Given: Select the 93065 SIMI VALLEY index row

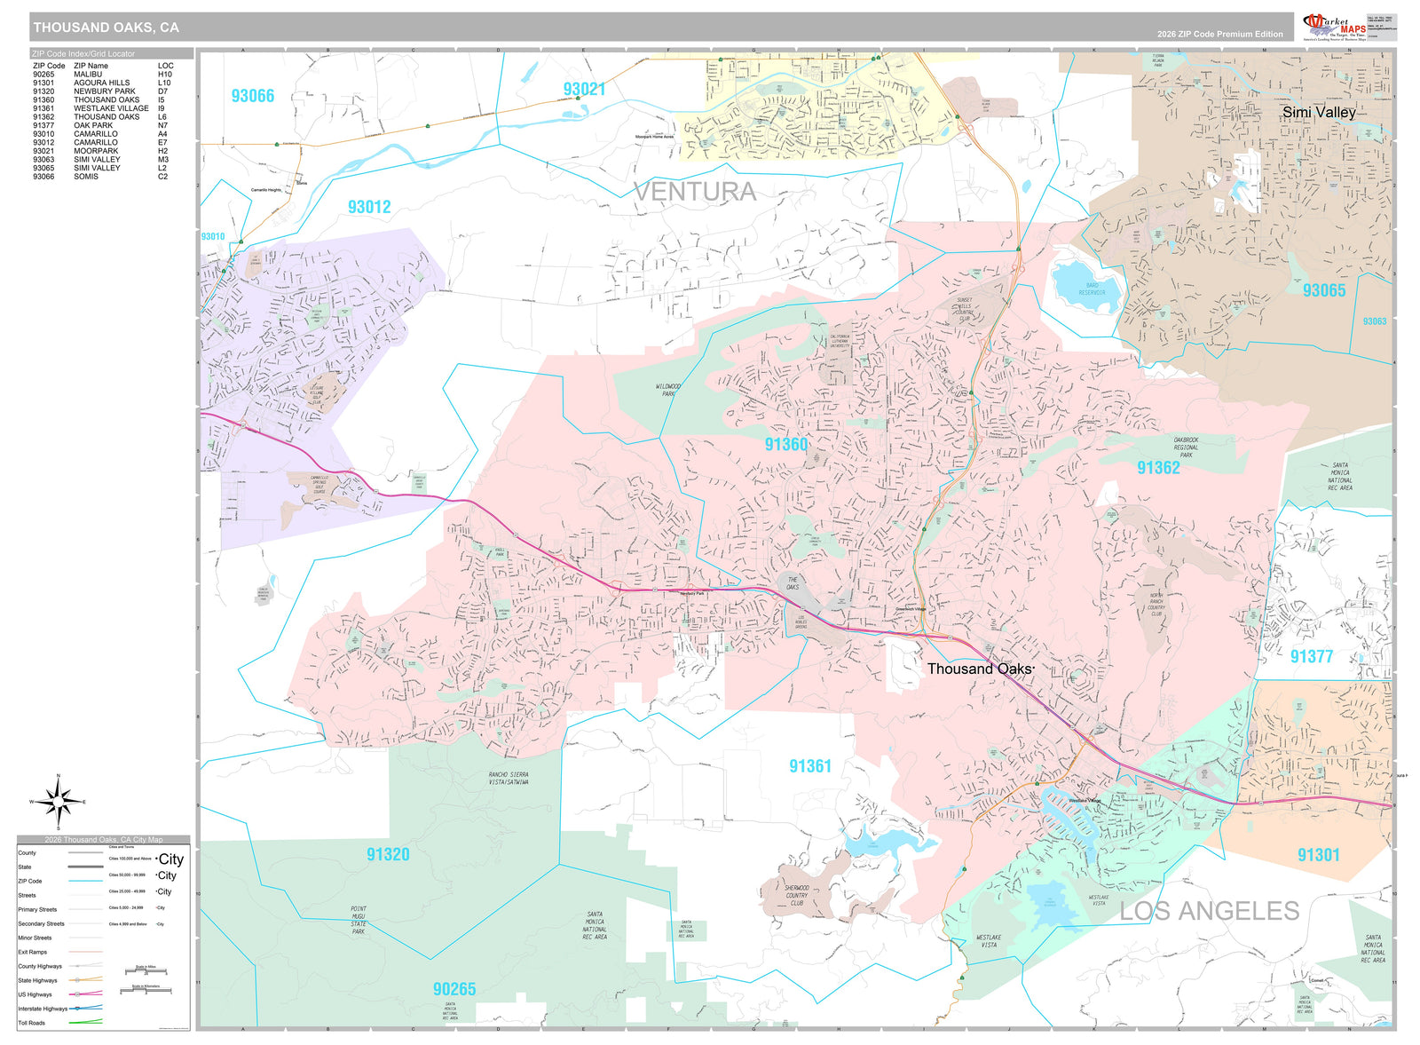Looking at the screenshot, I should pos(103,168).
